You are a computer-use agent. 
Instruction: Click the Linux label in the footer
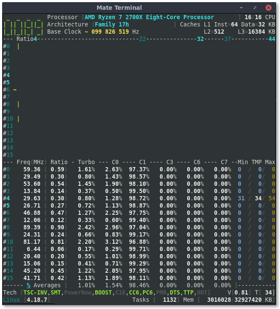coord(11,300)
